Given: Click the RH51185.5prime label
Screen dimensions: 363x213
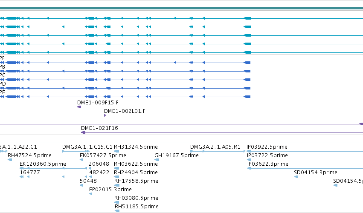Looking at the screenshot, I should [x=137, y=207].
